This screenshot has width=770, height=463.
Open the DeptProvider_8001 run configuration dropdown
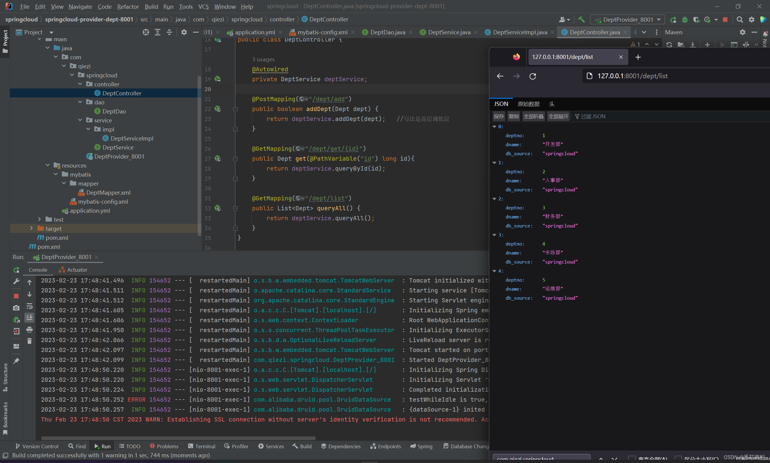pyautogui.click(x=627, y=19)
